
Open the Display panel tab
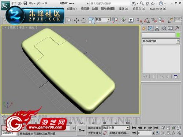(x=171, y=28)
